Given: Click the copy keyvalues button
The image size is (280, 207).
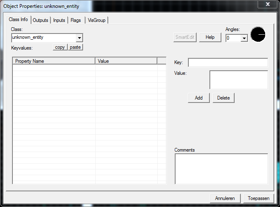Looking at the screenshot, I should (x=60, y=48).
